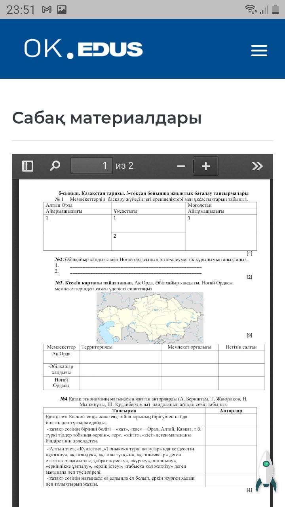Click the 'Ноғай Ордасы' row label in the table

coord(61,383)
